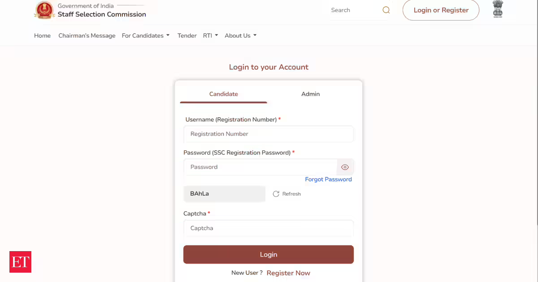Click the ET logo badge
This screenshot has width=538, height=282.
[20, 262]
